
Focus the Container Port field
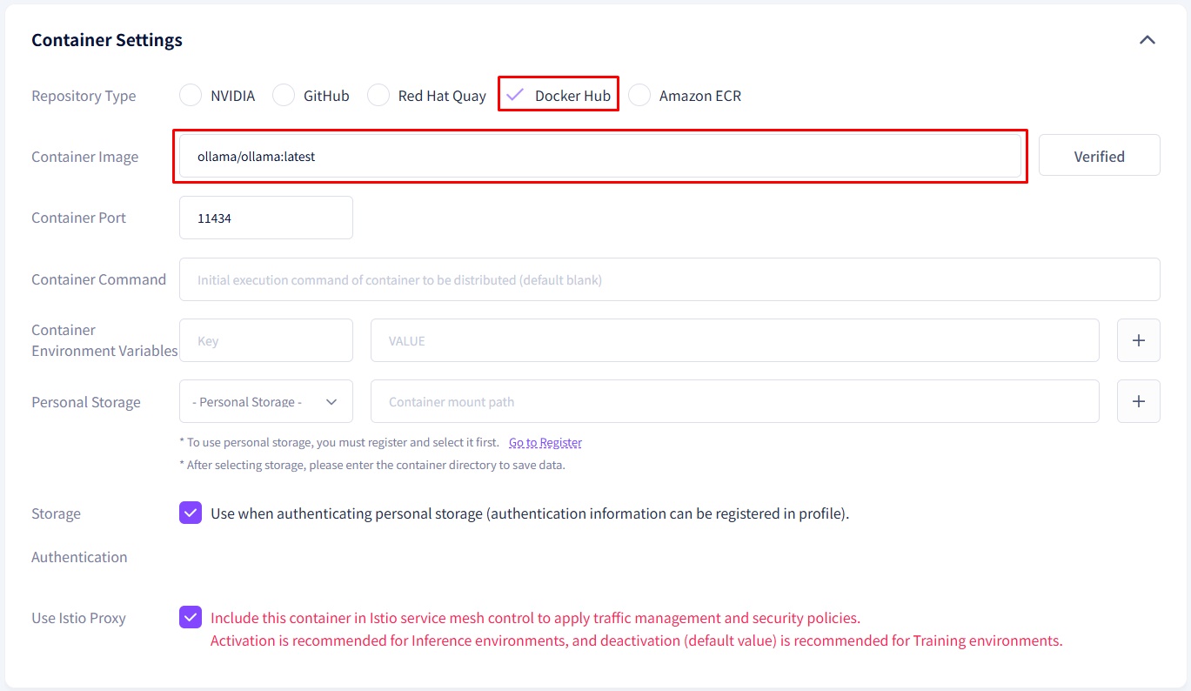click(265, 218)
